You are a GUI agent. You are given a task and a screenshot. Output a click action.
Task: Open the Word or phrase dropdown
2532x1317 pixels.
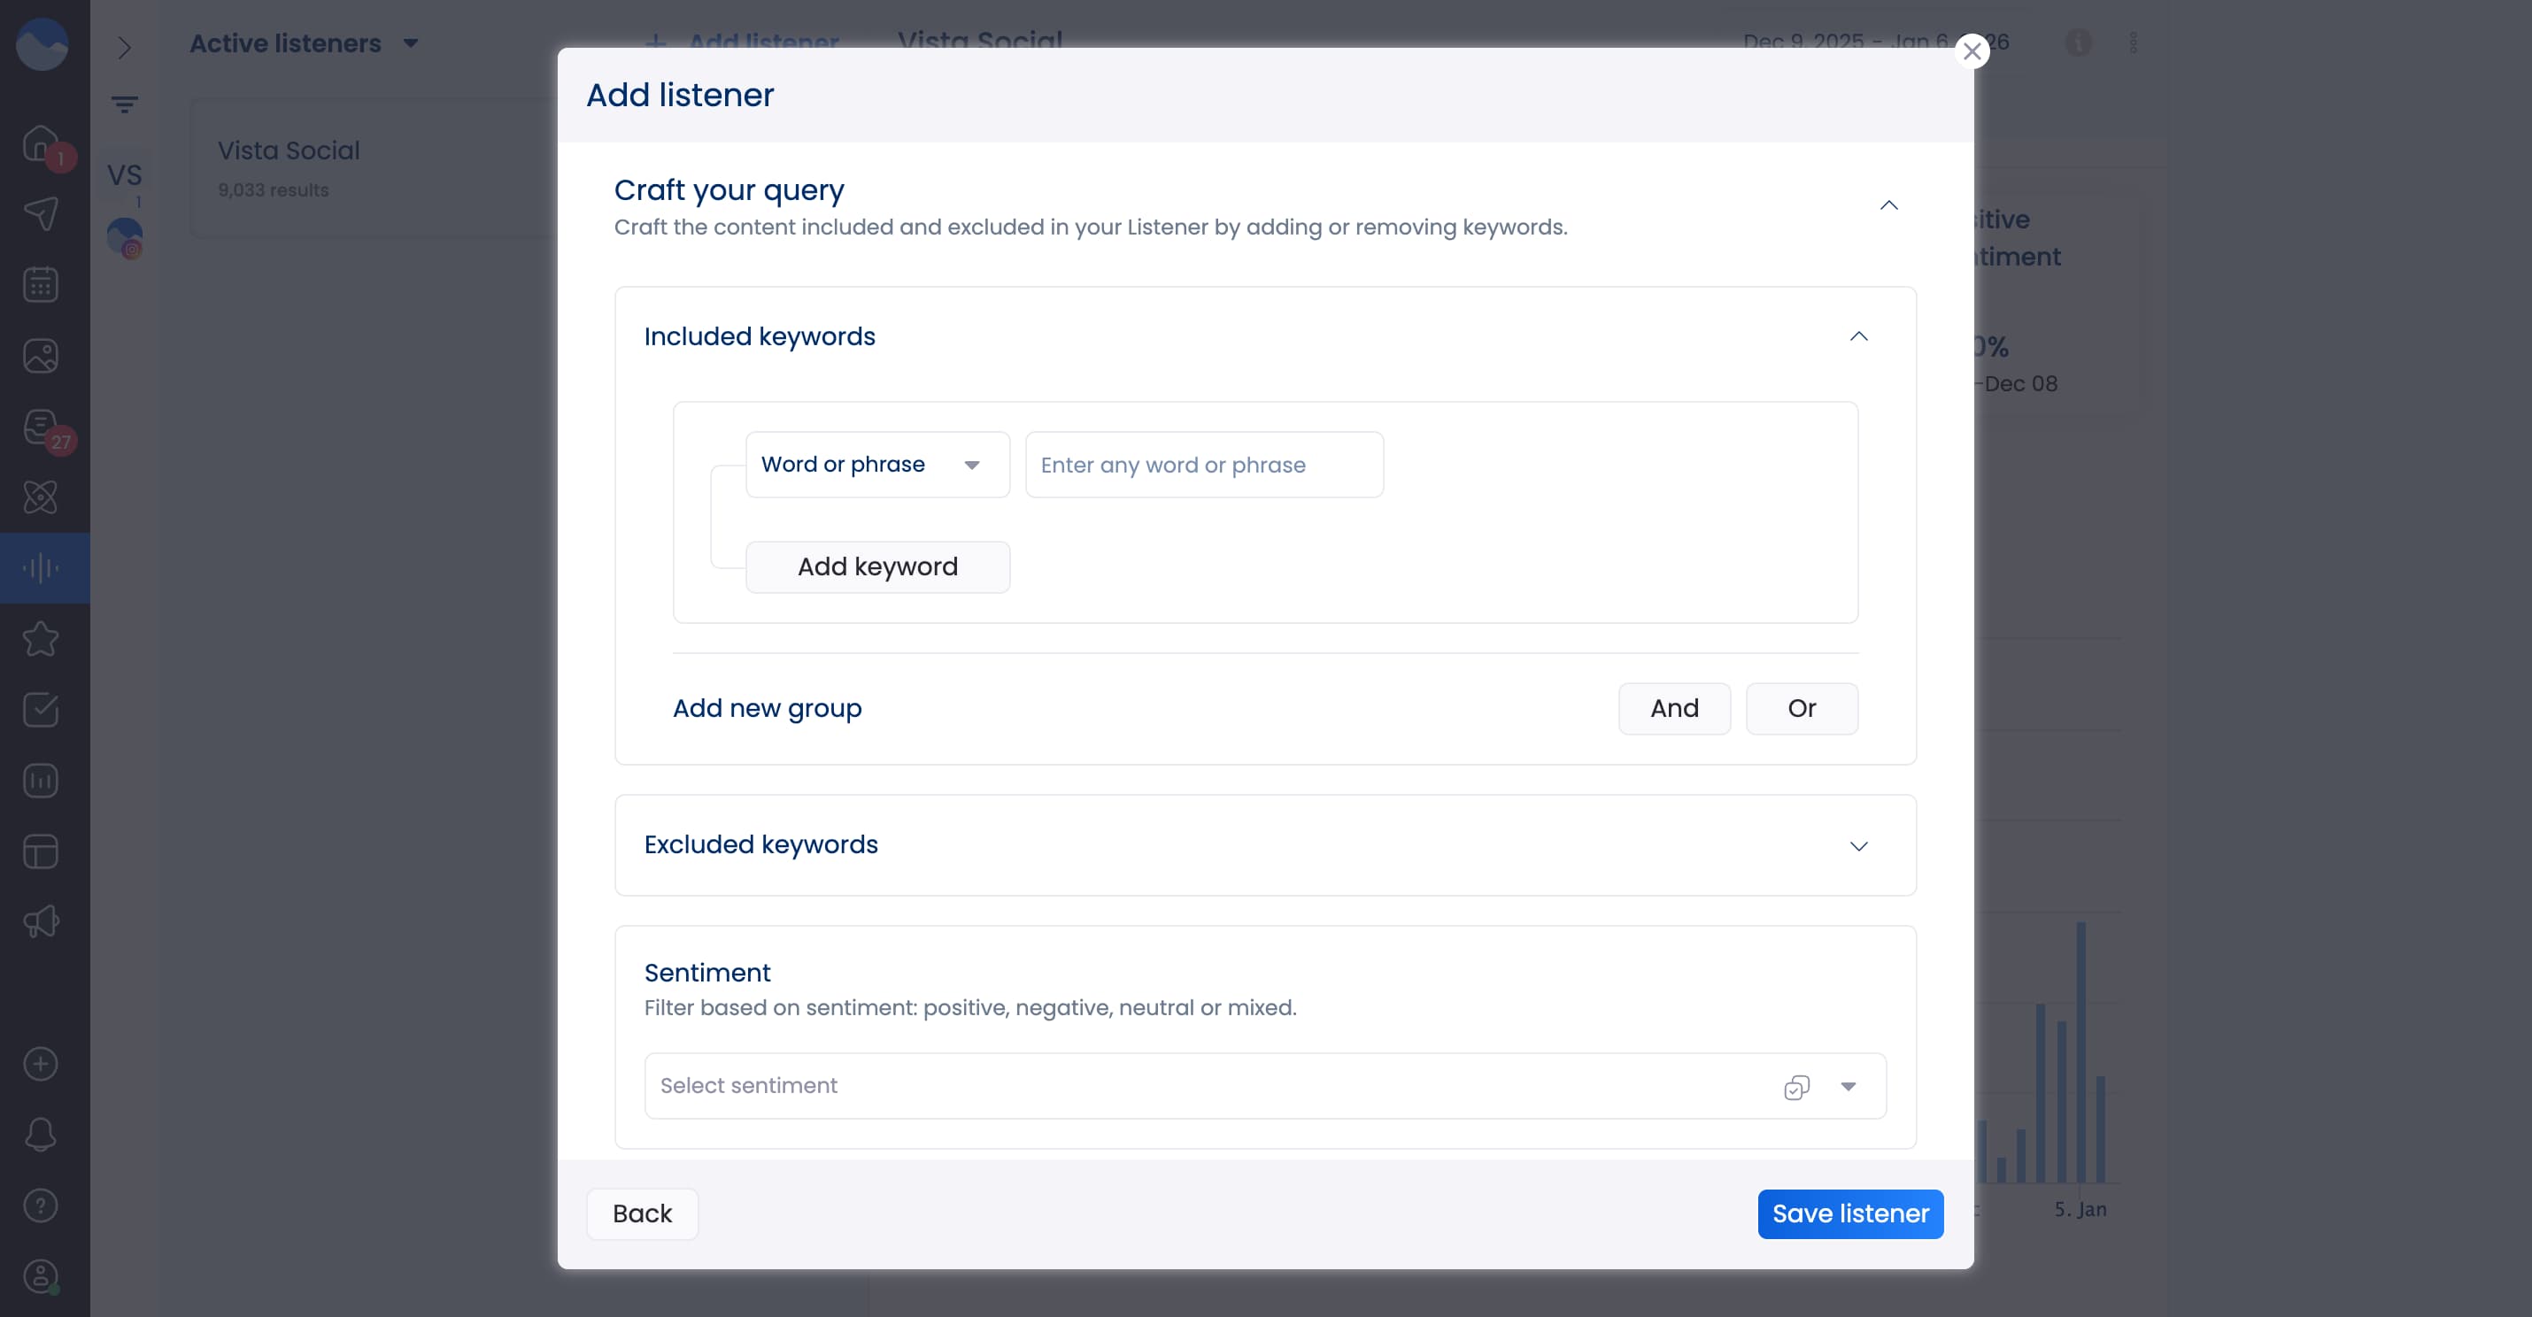876,464
